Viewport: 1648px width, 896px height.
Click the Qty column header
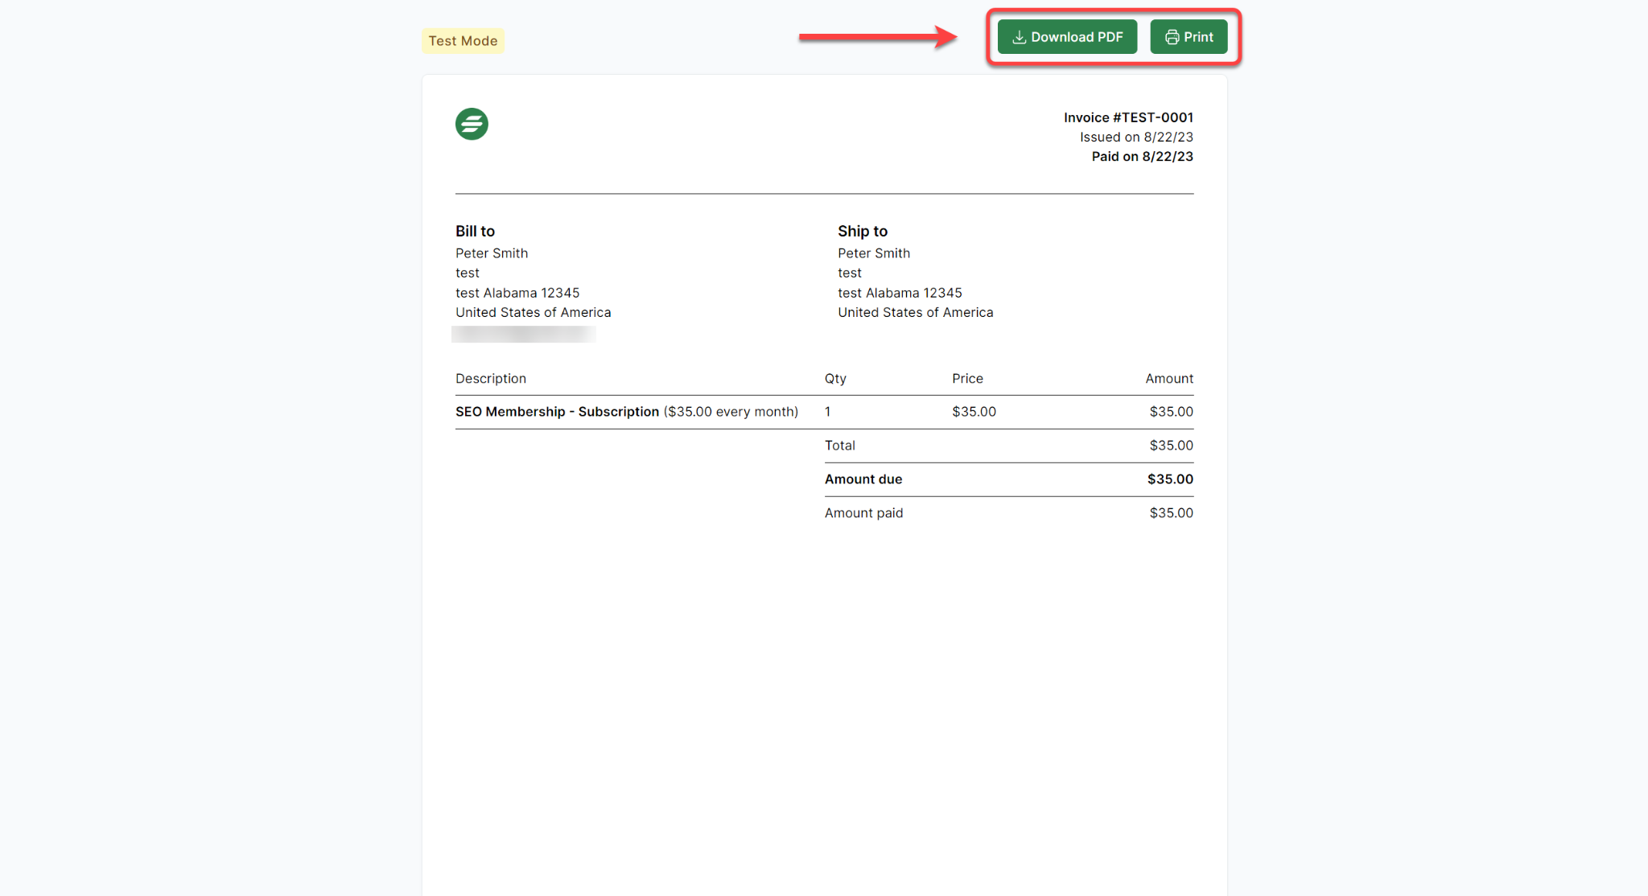tap(835, 378)
